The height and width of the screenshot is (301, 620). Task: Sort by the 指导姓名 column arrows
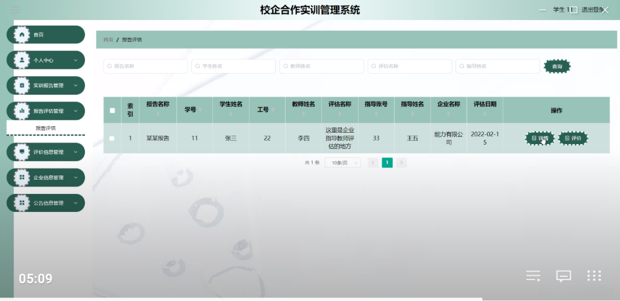click(412, 114)
